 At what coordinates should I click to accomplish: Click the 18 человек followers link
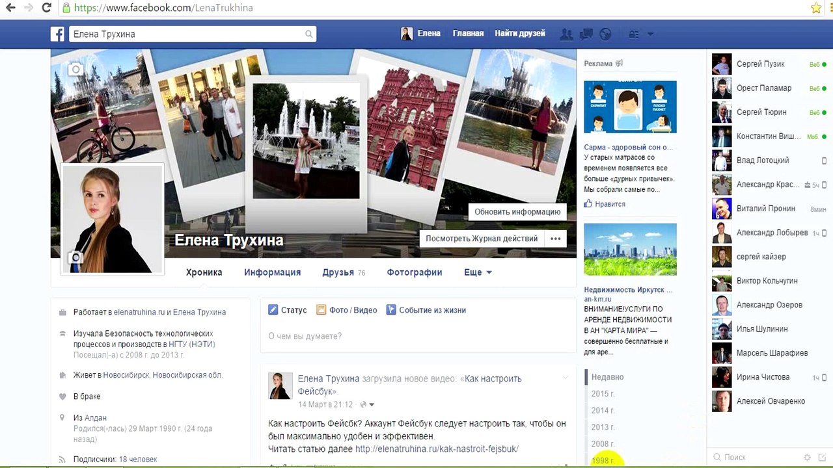(x=138, y=460)
